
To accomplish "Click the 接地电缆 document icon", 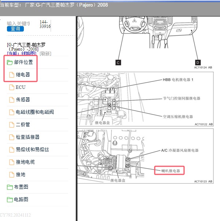I will click(x=12, y=162).
